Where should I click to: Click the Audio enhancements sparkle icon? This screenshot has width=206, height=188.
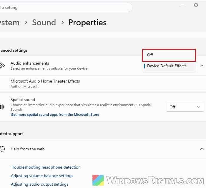click(2, 66)
